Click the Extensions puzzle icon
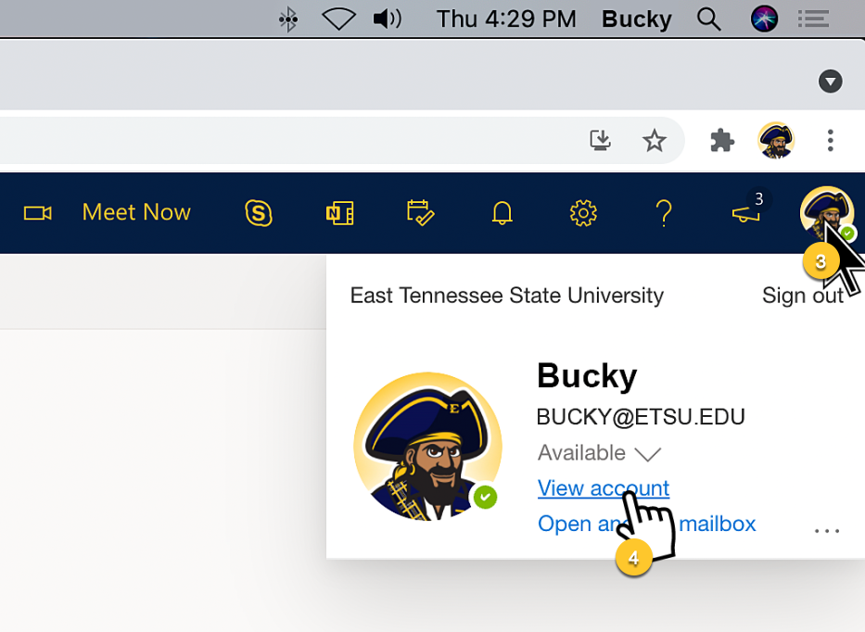The height and width of the screenshot is (632, 865). pos(721,141)
